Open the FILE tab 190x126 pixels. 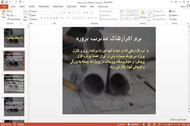click(x=4, y=7)
